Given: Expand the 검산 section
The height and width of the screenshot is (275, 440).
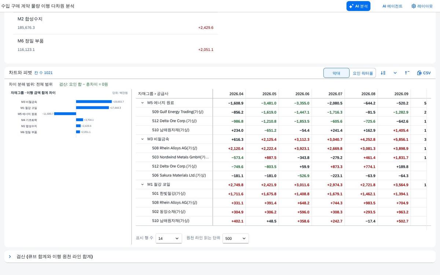Looking at the screenshot, I should 10,257.
